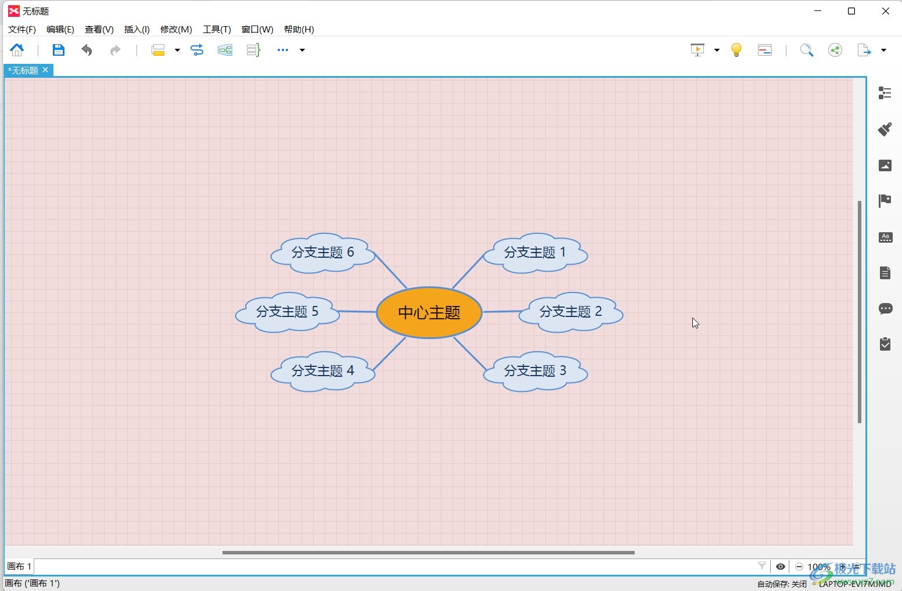Select the 画布 1 sheet tab
Screen dimensions: 902x591
coord(19,567)
